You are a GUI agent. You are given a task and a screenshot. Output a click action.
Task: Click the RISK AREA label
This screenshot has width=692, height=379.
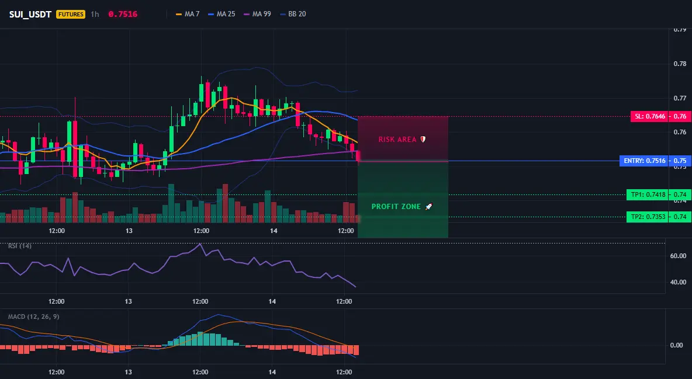[397, 140]
